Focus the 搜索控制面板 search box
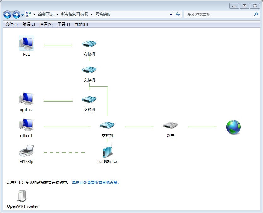This screenshot has height=213, width=263. click(x=219, y=15)
